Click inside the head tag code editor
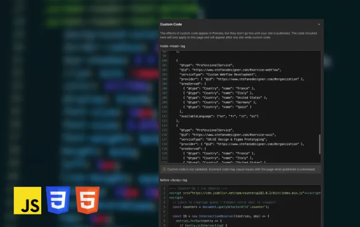Screen dimensions: 360x227 240,107
